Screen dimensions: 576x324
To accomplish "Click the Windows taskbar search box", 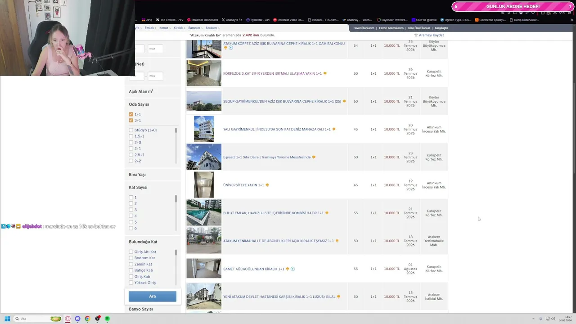I will point(38,319).
